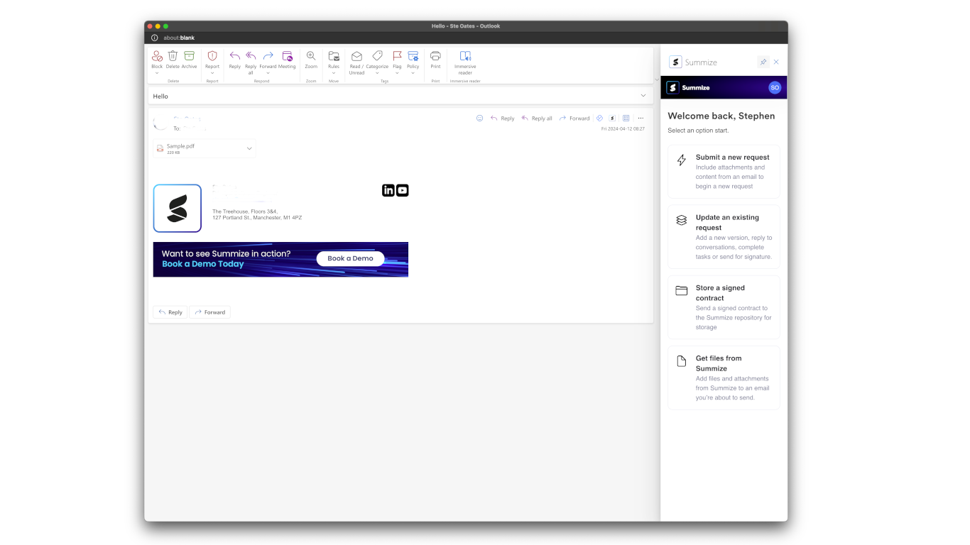
Task: Click the Welcome back, Stephen heading
Action: pyautogui.click(x=721, y=116)
